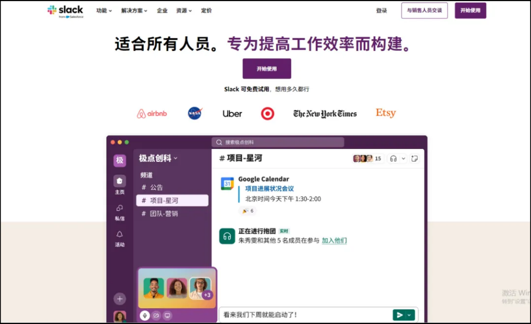The width and height of the screenshot is (531, 324).
Task: Click the canvas icon in channel header
Action: [x=415, y=159]
